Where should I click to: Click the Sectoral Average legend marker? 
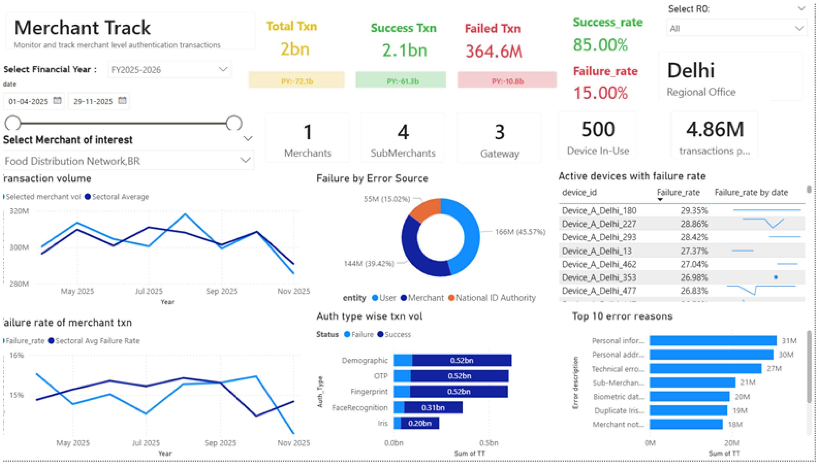(88, 197)
